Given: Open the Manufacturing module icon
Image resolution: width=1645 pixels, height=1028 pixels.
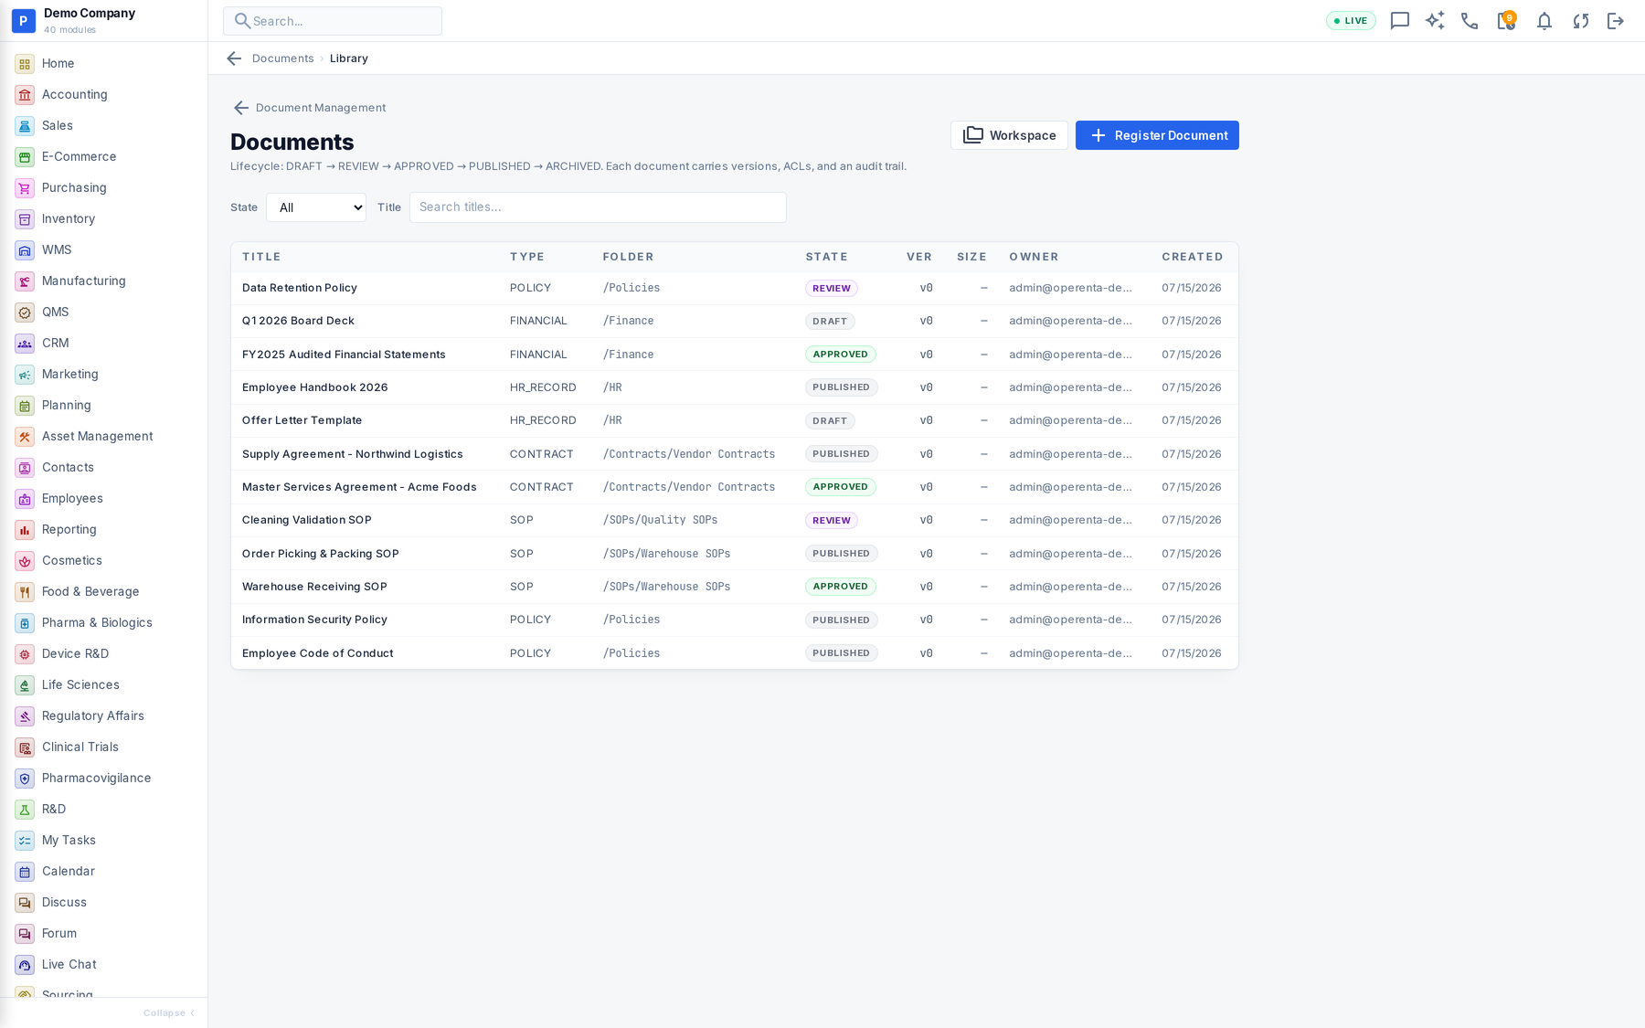Looking at the screenshot, I should click(25, 281).
